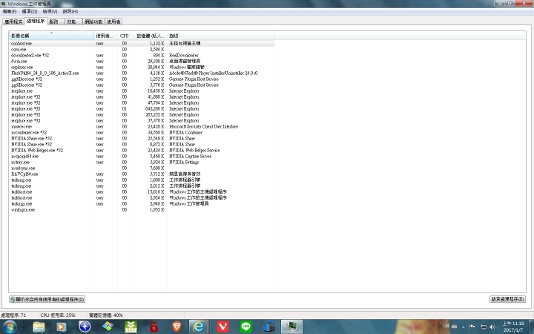
Task: Open the Action Center flag tray icon
Action: [x=472, y=327]
